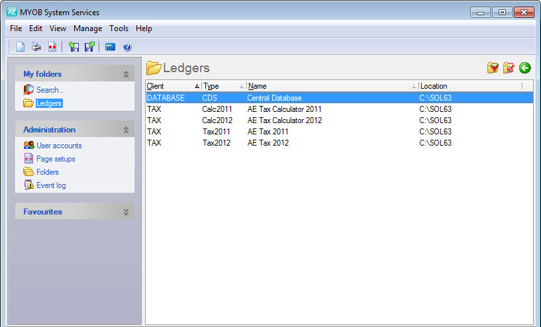The image size is (541, 327).
Task: Open the Event log link
Action: pyautogui.click(x=51, y=185)
